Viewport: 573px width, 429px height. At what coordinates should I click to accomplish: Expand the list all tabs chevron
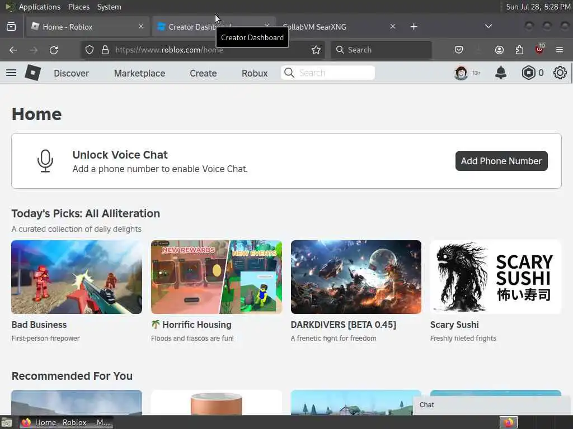click(488, 26)
